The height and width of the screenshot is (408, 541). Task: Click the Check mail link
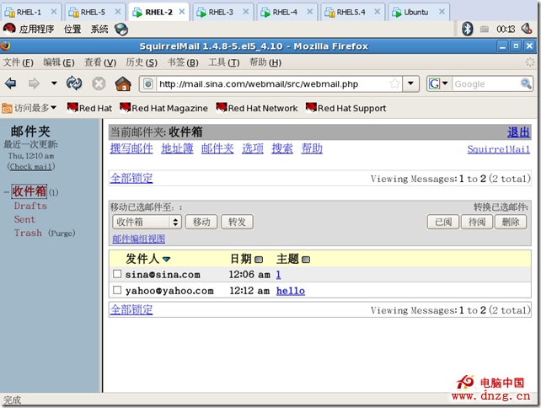pos(30,166)
